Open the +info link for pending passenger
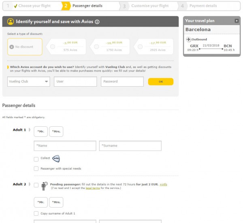 click(x=163, y=184)
